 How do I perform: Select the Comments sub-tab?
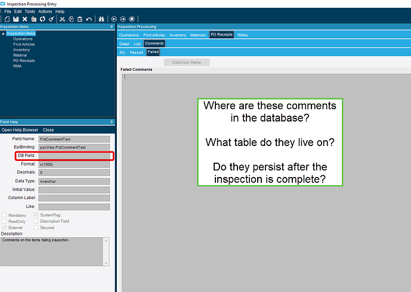154,44
